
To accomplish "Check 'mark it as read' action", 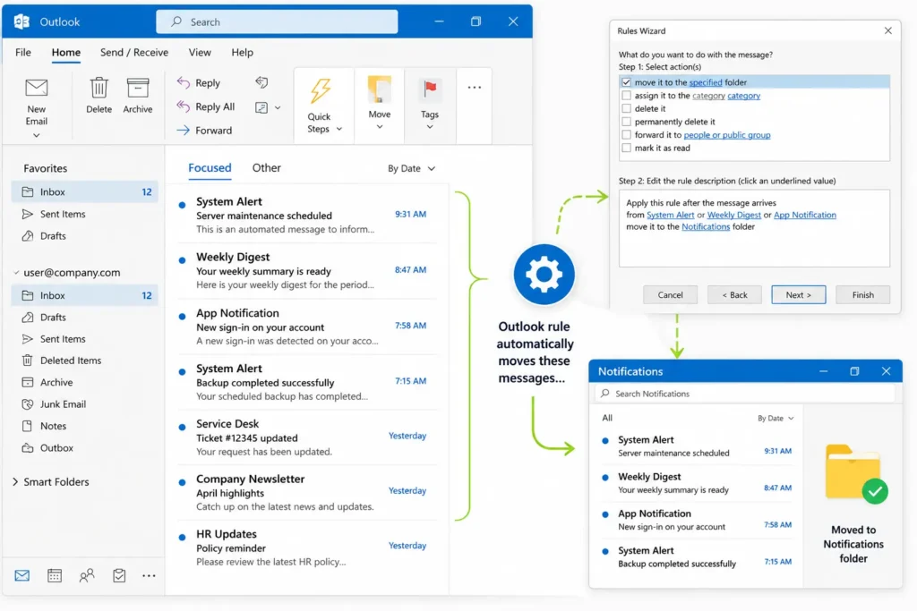I will (626, 148).
